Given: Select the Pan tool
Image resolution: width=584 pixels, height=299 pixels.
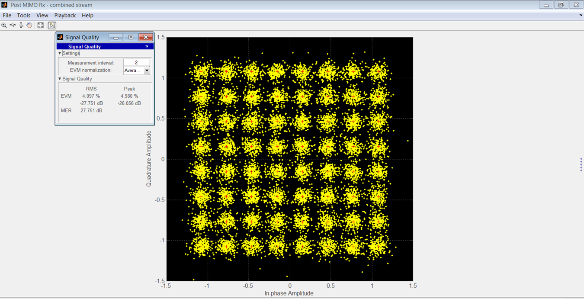Looking at the screenshot, I should [x=29, y=25].
